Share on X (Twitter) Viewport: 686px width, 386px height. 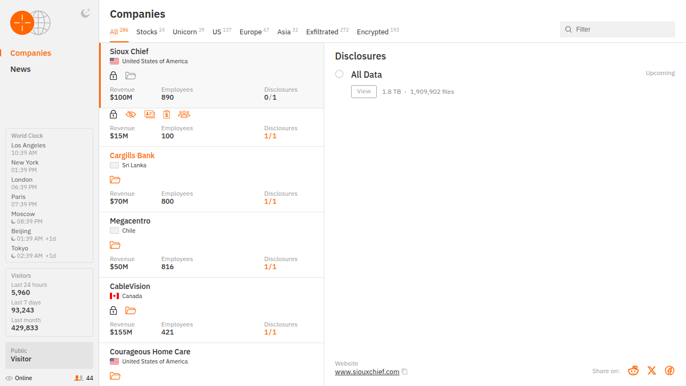(x=652, y=370)
